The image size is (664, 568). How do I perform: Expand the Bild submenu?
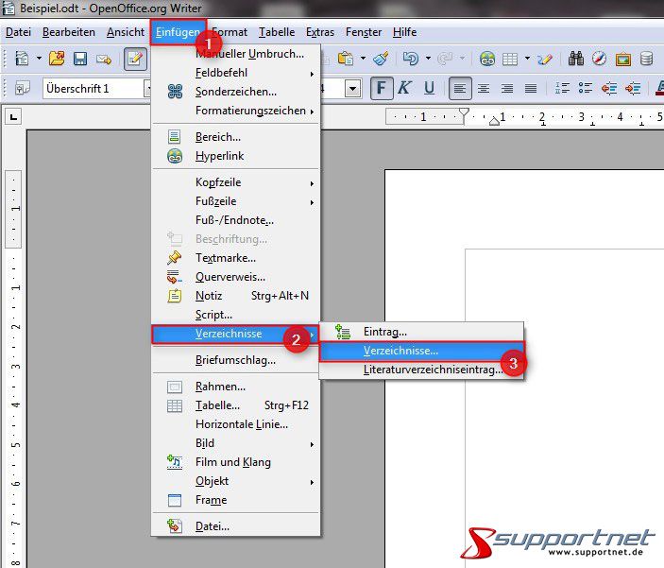[x=235, y=443]
